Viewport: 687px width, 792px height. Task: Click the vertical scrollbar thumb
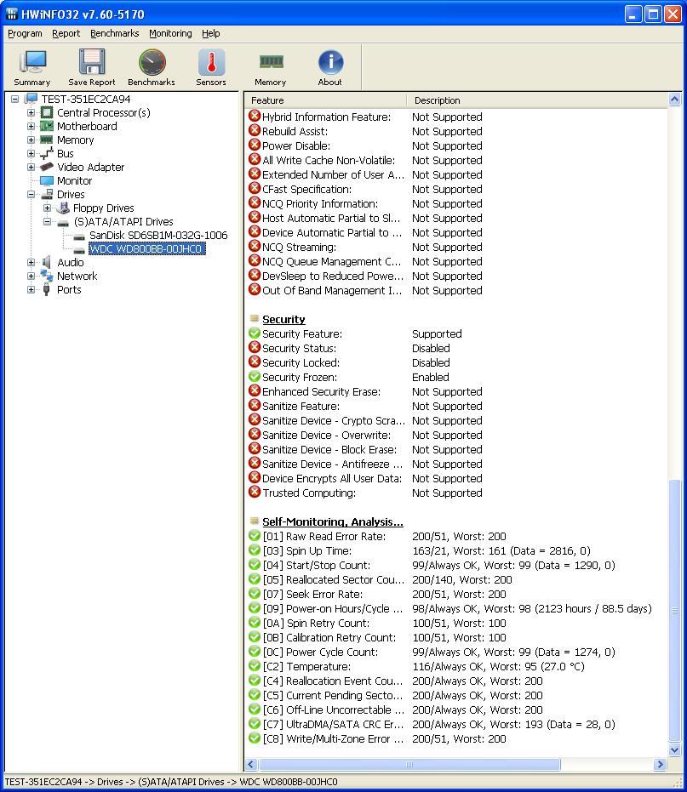pos(674,611)
